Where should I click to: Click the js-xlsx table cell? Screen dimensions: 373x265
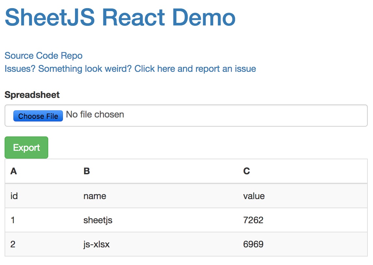(97, 244)
